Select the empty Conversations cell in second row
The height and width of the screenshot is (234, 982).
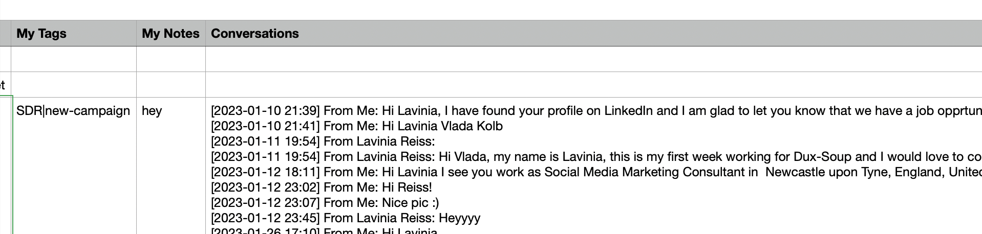click(x=594, y=84)
